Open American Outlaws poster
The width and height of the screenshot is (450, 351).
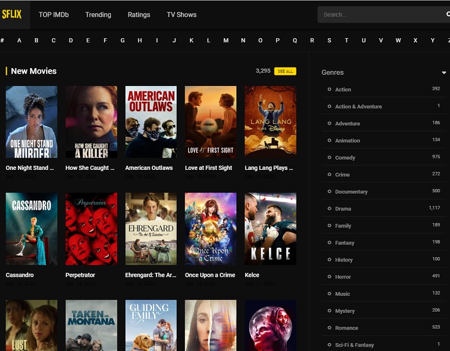point(151,122)
